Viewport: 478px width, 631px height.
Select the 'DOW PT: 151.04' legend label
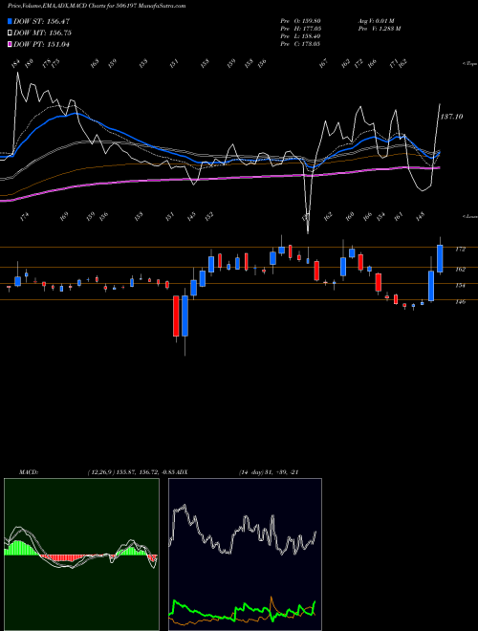point(41,45)
